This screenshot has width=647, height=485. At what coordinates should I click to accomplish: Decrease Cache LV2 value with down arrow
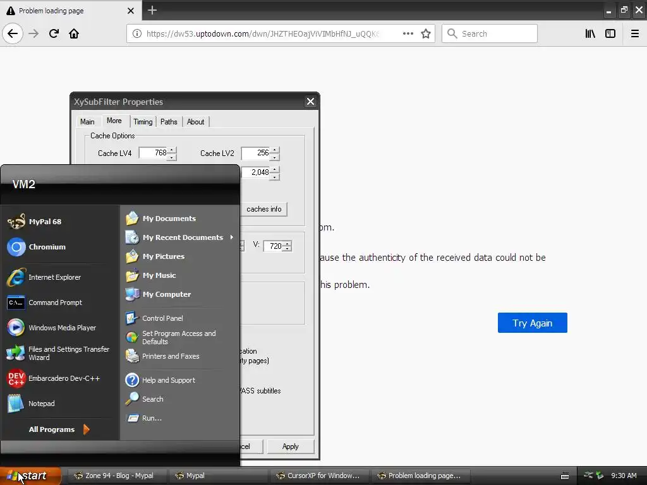[274, 157]
